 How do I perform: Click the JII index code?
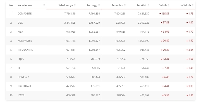pos(19,68)
